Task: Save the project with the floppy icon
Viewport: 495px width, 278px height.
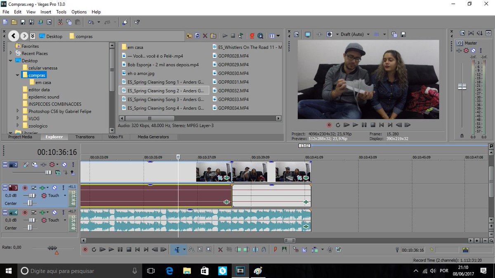Action: pyautogui.click(x=23, y=22)
